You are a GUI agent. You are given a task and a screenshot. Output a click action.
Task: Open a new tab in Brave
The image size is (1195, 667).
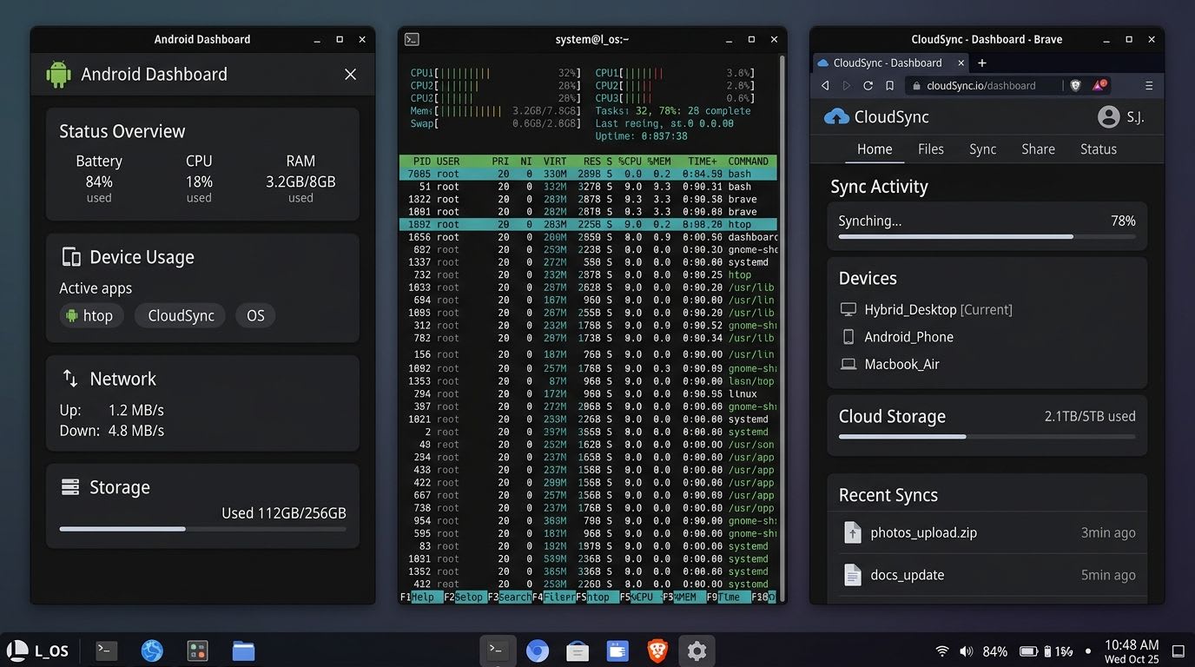[982, 63]
